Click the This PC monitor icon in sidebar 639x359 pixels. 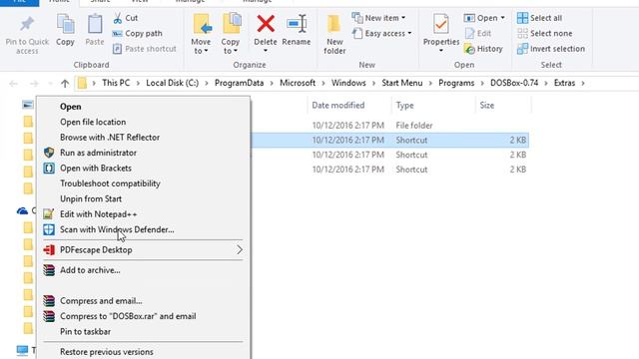tap(22, 350)
